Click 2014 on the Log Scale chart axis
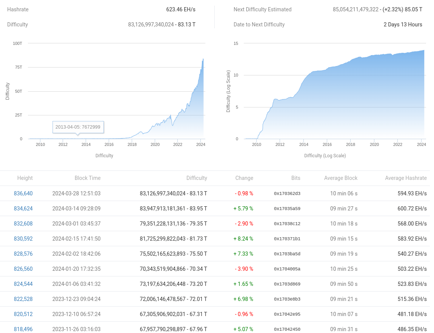Image resolution: width=434 pixels, height=333 pixels. pyautogui.click(x=303, y=144)
